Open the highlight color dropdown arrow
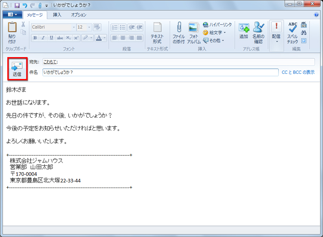This screenshot has height=237, width=323. pos(91,38)
